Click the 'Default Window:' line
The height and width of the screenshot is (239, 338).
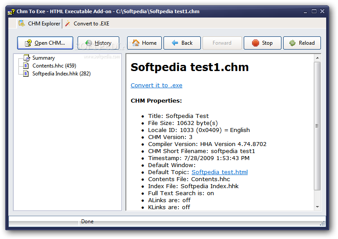(171, 165)
